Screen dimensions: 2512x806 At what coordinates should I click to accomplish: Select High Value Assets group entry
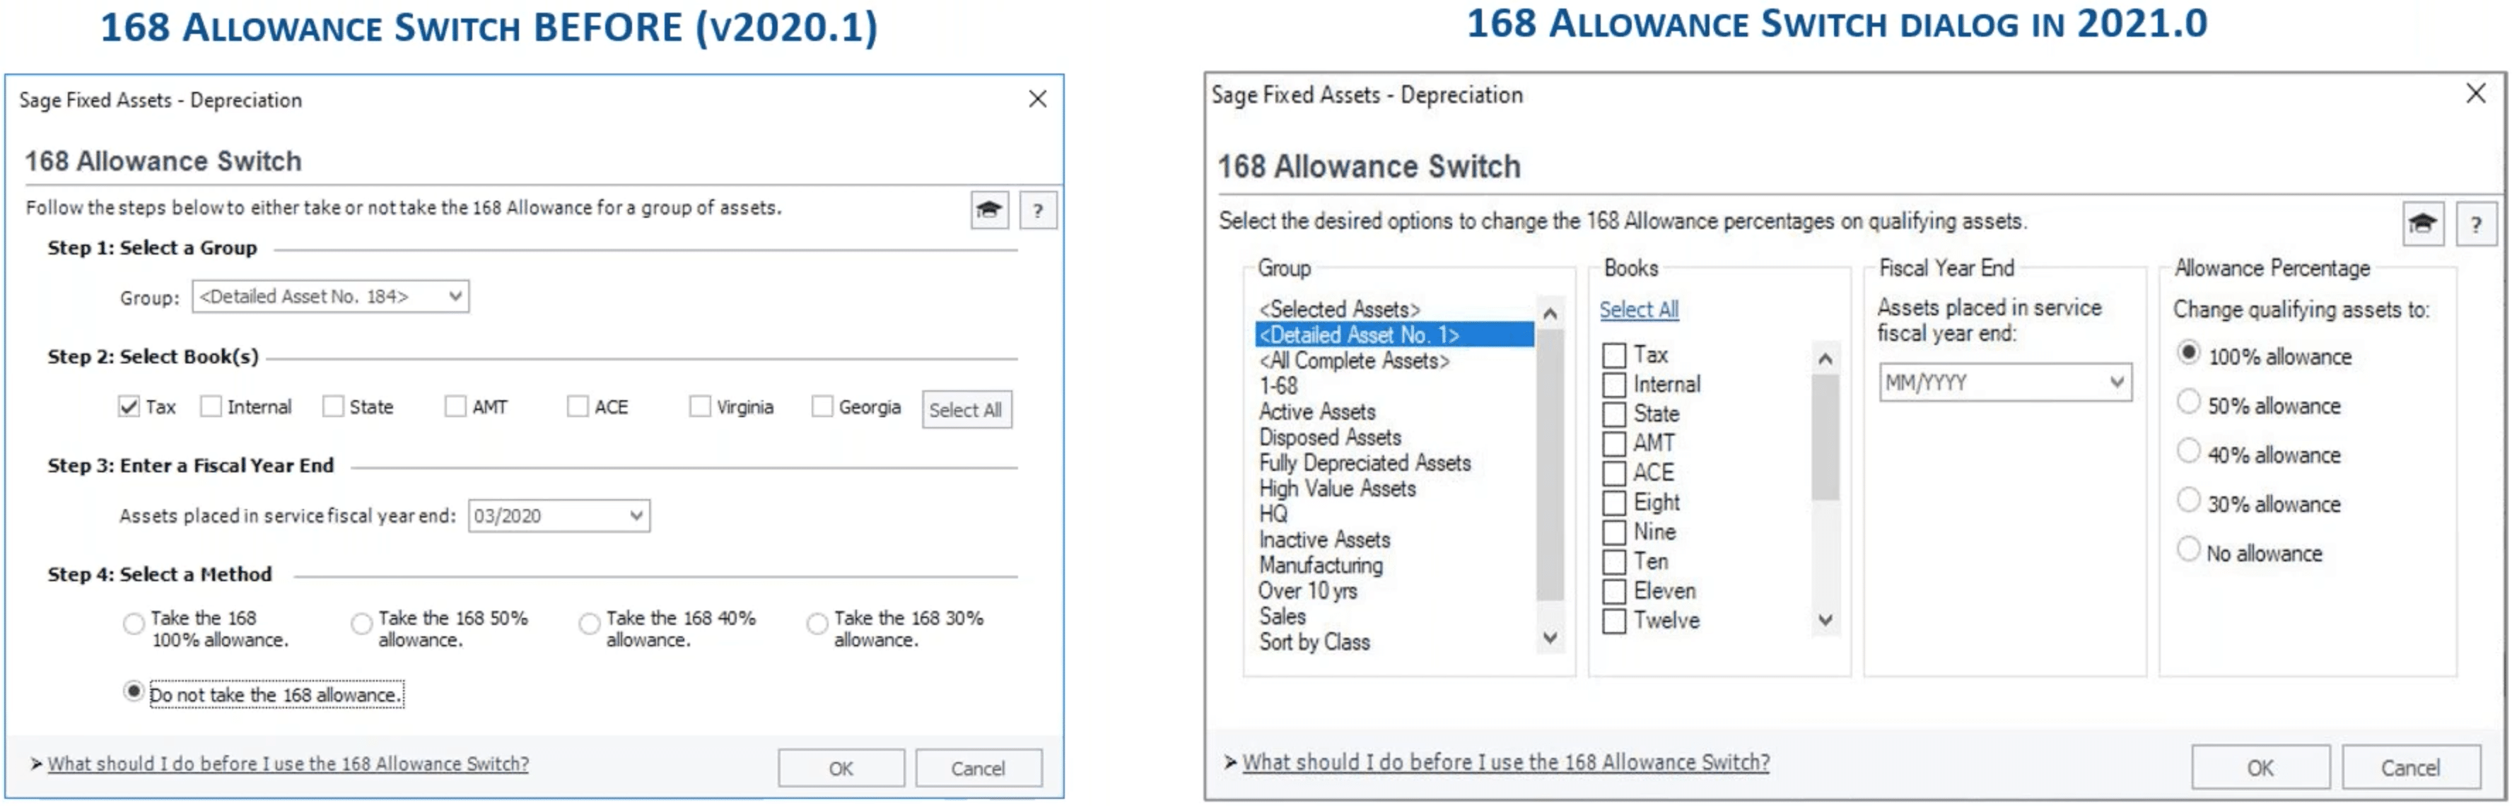[x=1337, y=489]
